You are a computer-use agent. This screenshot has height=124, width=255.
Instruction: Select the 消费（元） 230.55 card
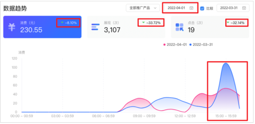[42, 27]
